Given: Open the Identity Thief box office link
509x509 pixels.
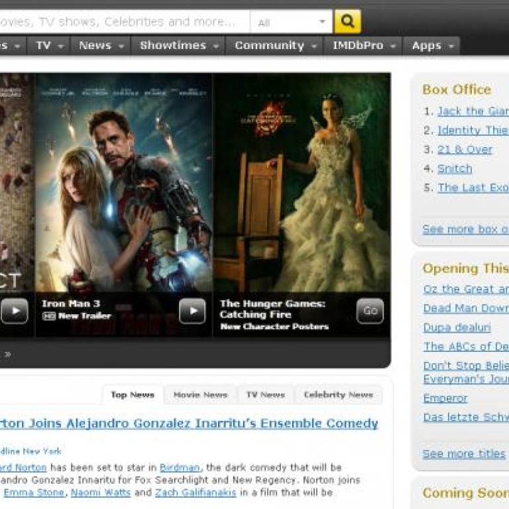Looking at the screenshot, I should point(473,131).
